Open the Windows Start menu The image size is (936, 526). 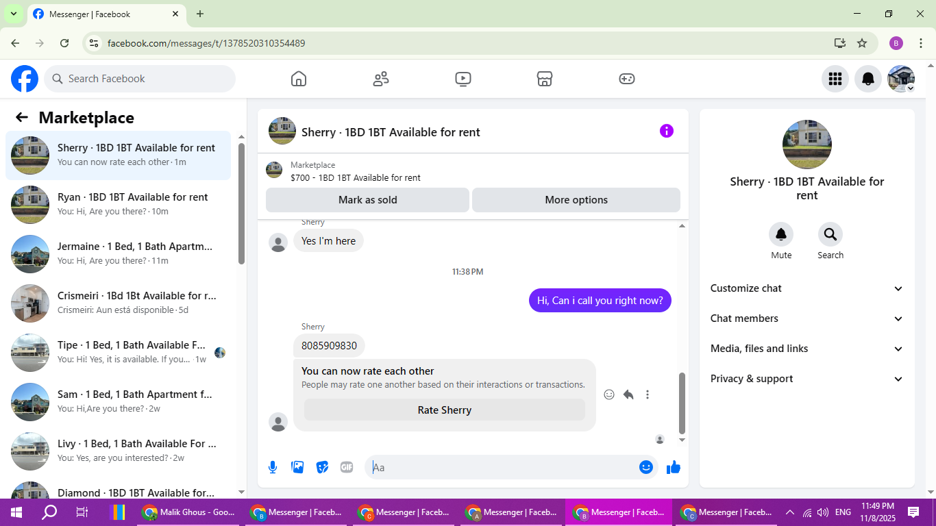(16, 512)
